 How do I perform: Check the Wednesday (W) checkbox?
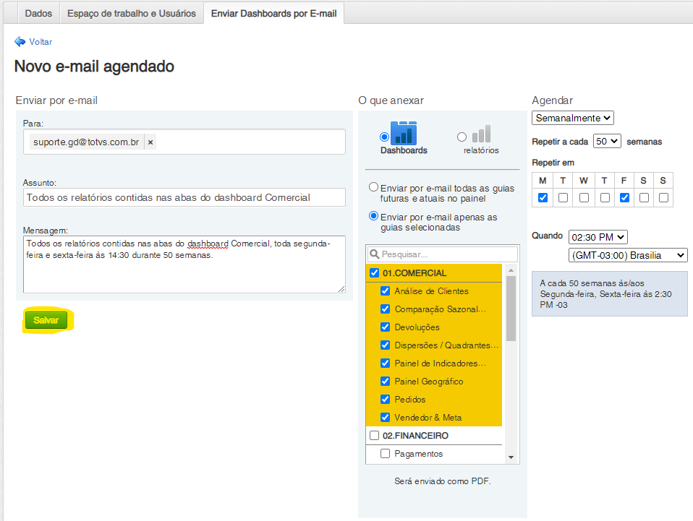pyautogui.click(x=584, y=197)
